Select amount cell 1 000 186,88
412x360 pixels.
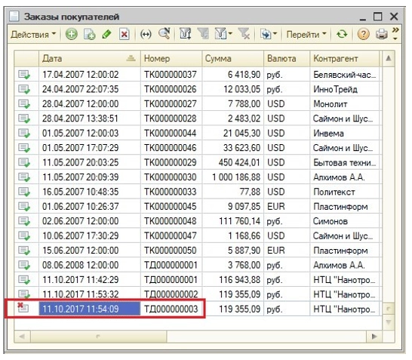pos(233,177)
